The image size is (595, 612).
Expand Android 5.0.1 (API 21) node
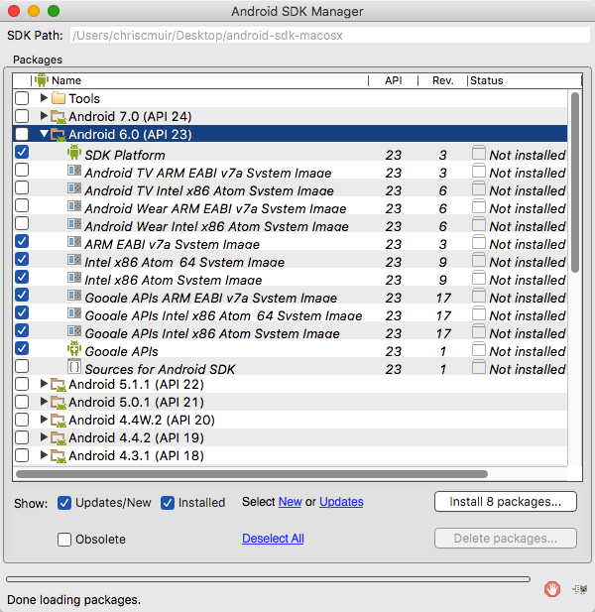44,402
